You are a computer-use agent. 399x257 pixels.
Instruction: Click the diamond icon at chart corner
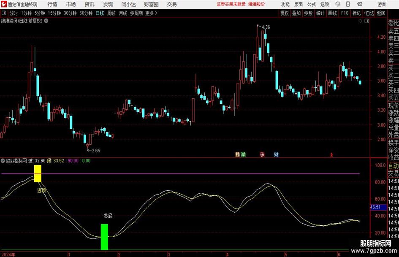[x=360, y=21]
